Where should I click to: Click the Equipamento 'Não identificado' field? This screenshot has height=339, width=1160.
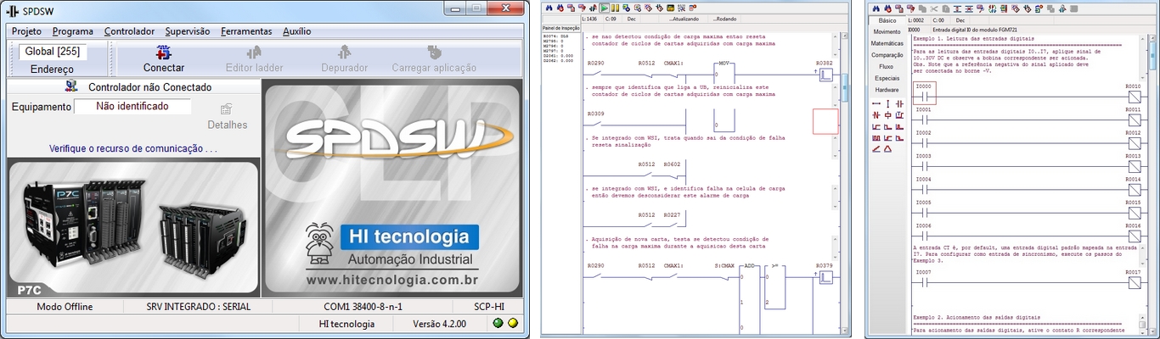click(x=132, y=107)
